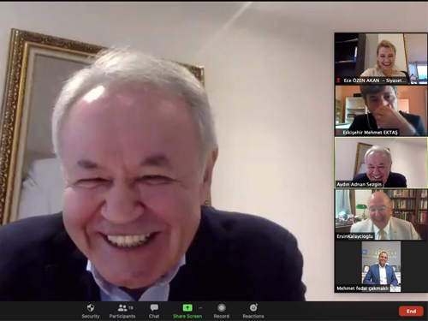Click the 'Eskişehir Mehmet EKTAŞ' name label
The image size is (428, 321).
(x=370, y=133)
